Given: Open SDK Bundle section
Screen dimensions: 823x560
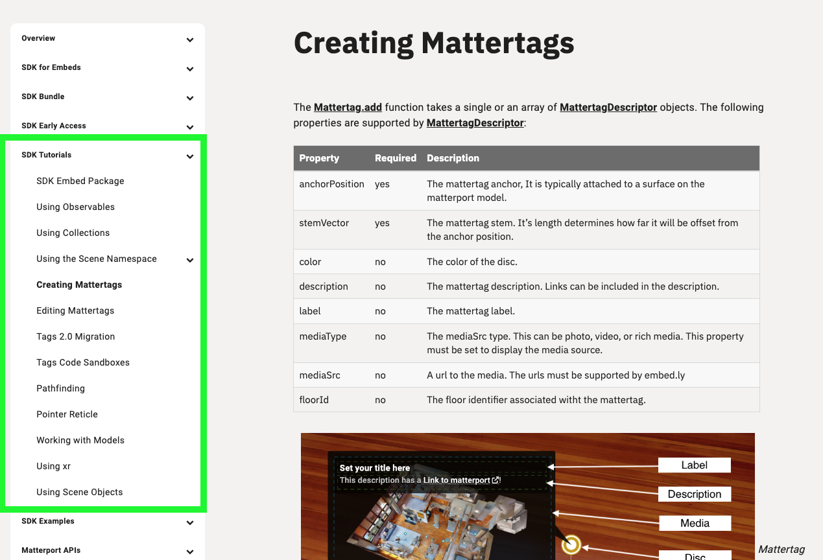Looking at the screenshot, I should pos(43,97).
